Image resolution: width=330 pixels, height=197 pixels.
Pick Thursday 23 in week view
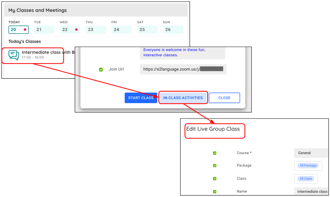pos(96,30)
